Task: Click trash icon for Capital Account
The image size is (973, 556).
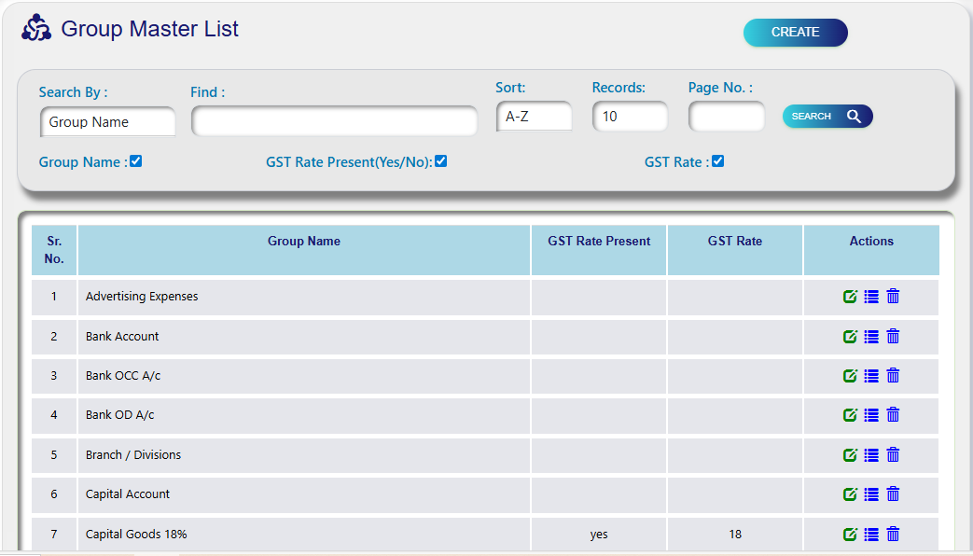Action: (893, 494)
